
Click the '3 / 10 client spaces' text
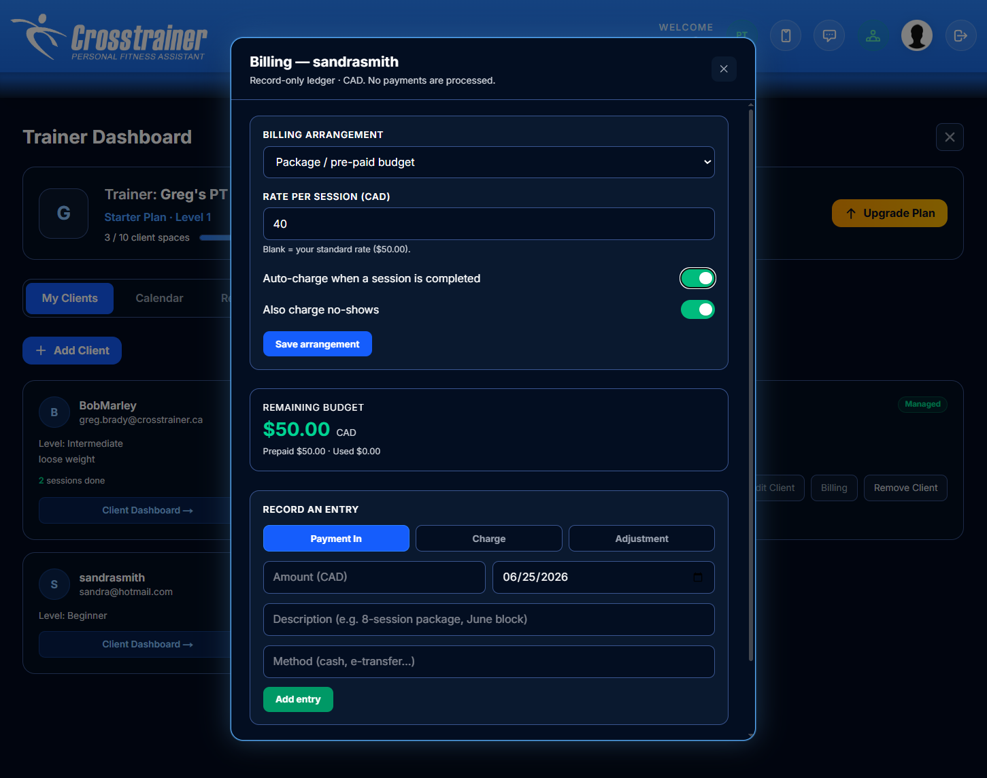[147, 237]
